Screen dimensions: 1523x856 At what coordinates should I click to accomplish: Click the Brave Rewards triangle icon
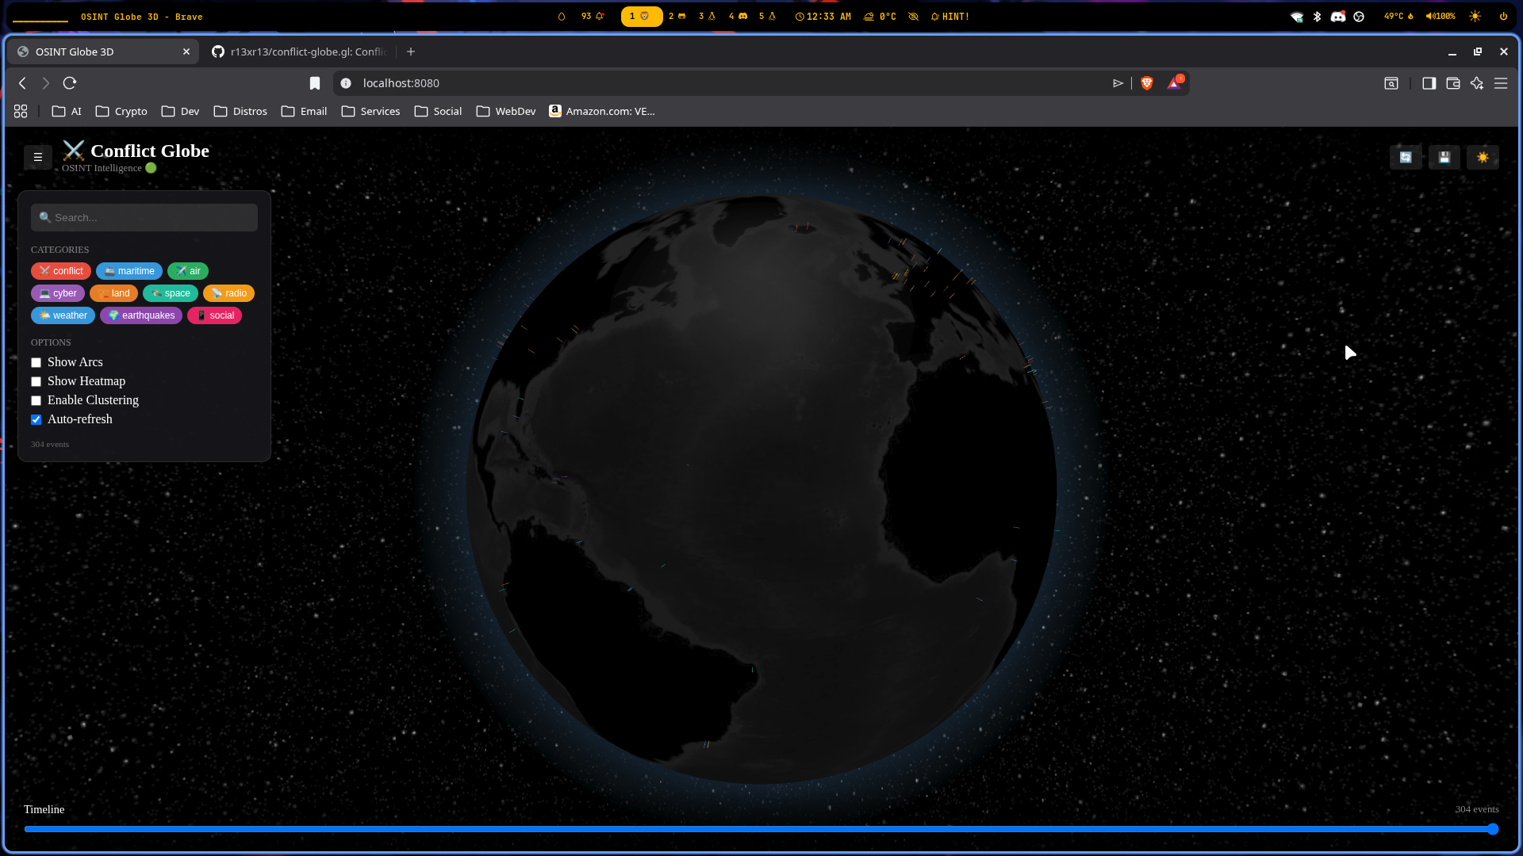[1175, 82]
